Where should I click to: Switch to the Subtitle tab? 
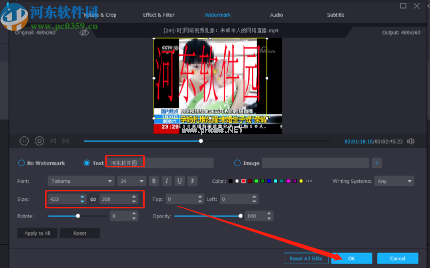coord(336,15)
